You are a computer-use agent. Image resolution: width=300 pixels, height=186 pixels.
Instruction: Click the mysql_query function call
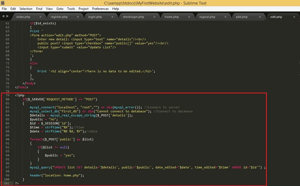coord(40,167)
